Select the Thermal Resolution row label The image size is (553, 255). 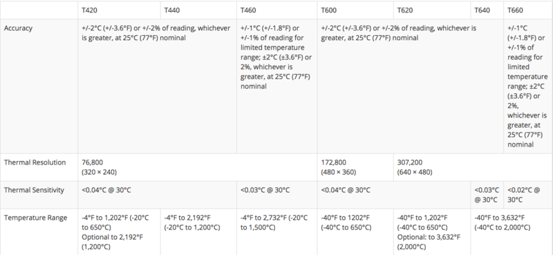tap(35, 162)
